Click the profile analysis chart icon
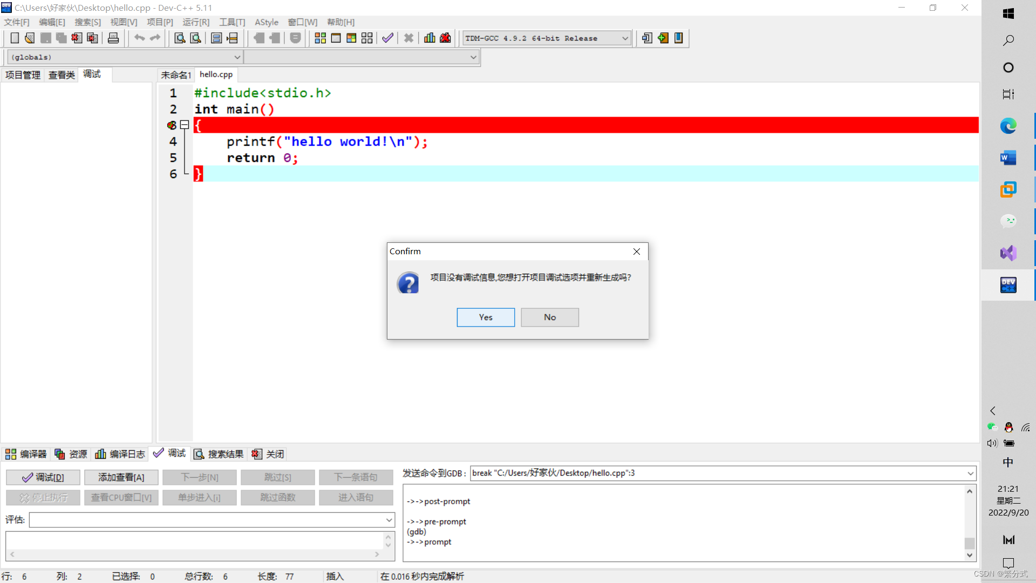 430,38
